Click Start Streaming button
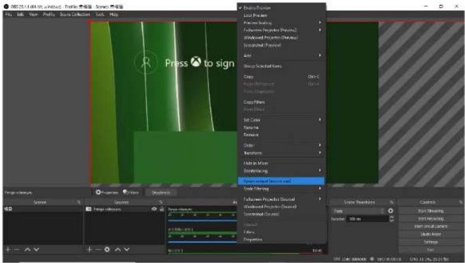 pyautogui.click(x=430, y=211)
